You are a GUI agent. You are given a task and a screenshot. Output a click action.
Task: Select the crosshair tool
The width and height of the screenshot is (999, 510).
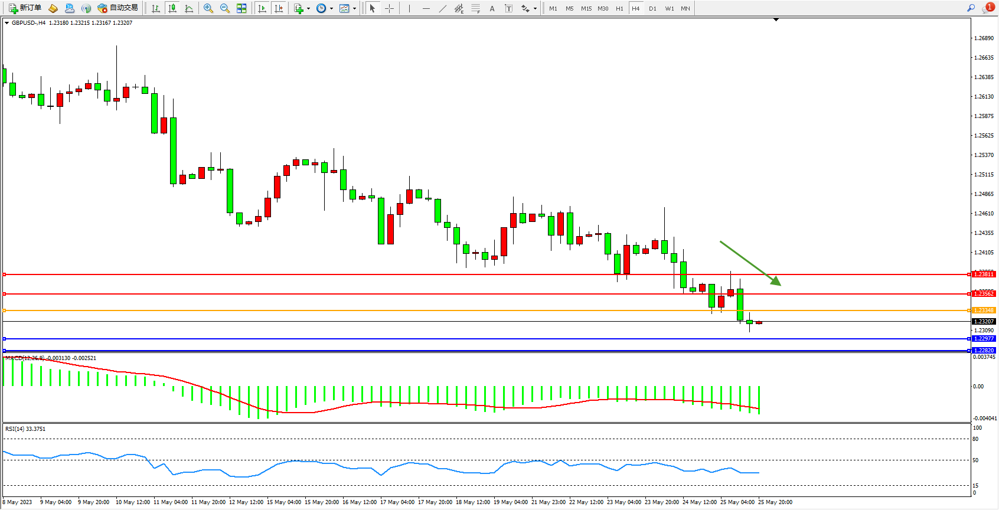389,8
